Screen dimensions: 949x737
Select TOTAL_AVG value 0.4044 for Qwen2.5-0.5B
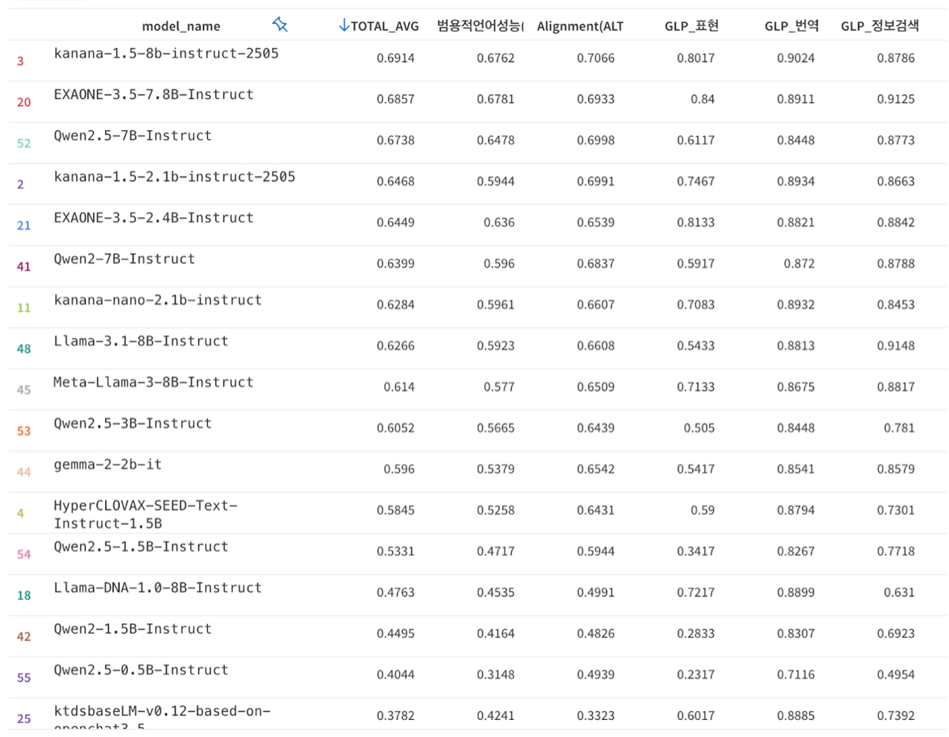point(396,674)
